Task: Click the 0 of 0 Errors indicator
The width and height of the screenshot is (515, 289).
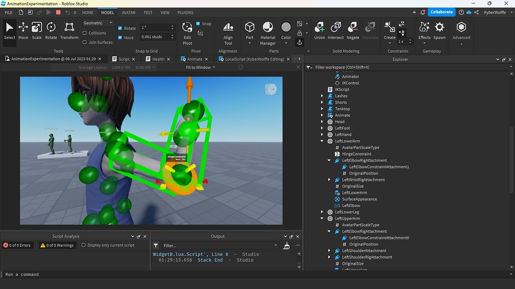Action: (x=18, y=245)
